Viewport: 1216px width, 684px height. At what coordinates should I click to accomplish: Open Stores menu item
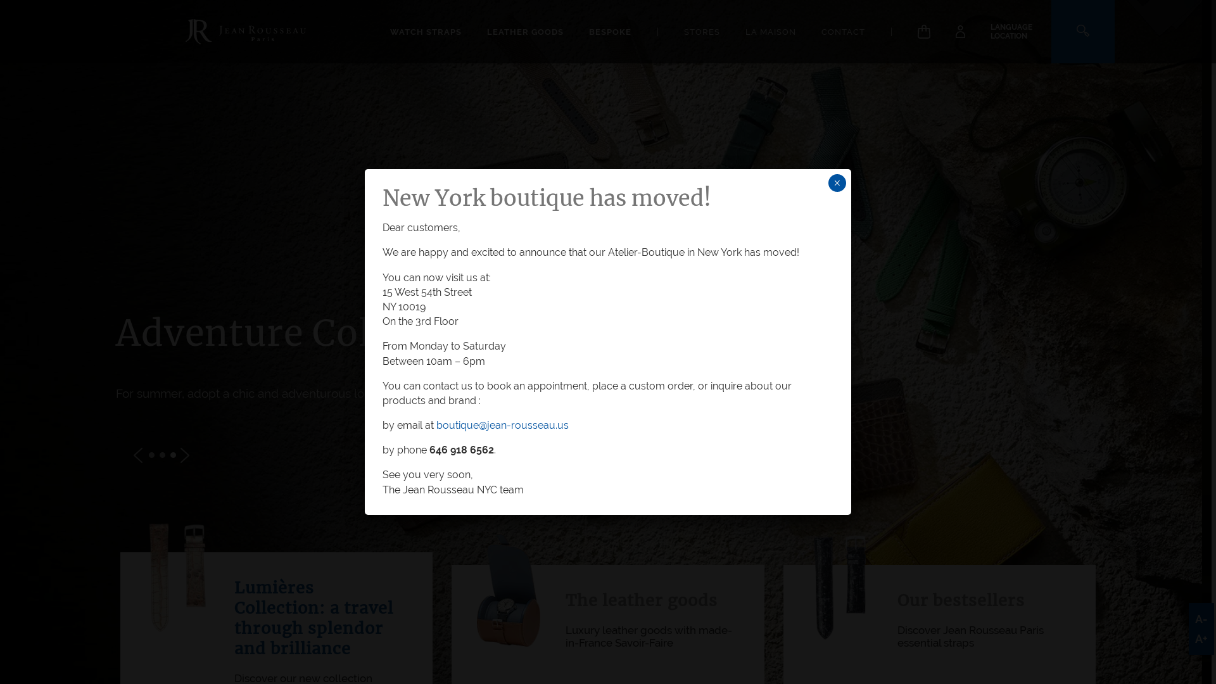[x=702, y=32]
